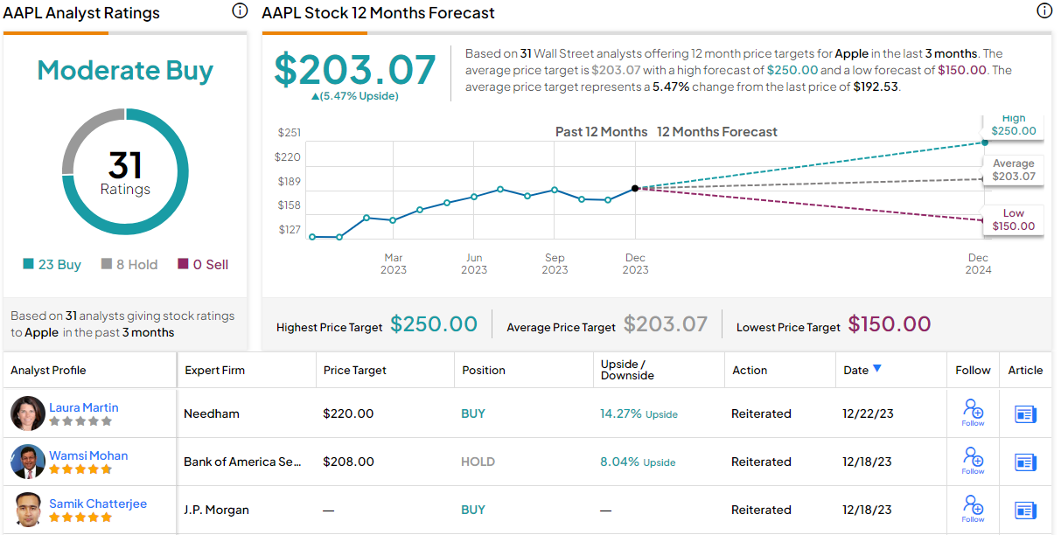The image size is (1061, 535).
Task: Open article for Wamsi Mohan's rating
Action: [1025, 462]
